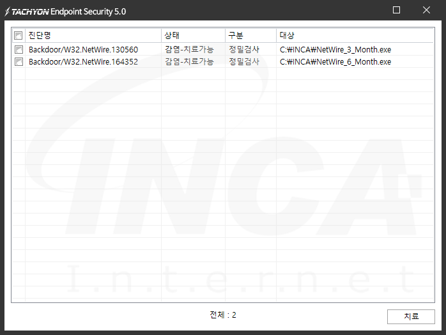Maximize the Endpoint Security window

tap(397, 10)
